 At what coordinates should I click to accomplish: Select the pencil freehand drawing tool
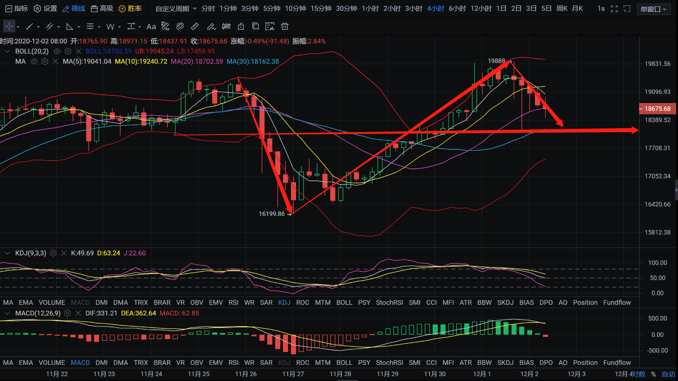(211, 27)
